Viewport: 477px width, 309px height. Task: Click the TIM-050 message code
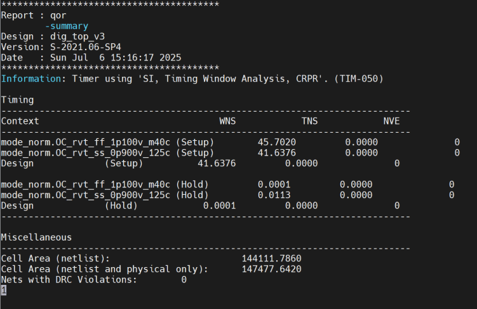(359, 79)
